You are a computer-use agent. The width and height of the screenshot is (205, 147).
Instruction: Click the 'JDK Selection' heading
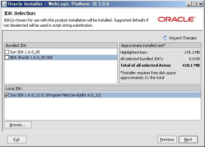click(x=19, y=13)
